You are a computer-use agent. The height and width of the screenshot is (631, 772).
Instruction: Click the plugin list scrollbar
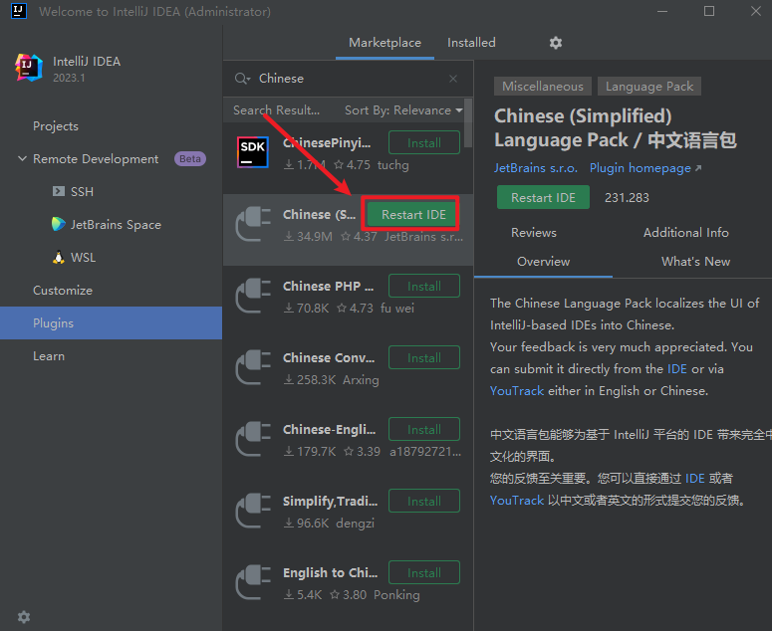click(468, 123)
